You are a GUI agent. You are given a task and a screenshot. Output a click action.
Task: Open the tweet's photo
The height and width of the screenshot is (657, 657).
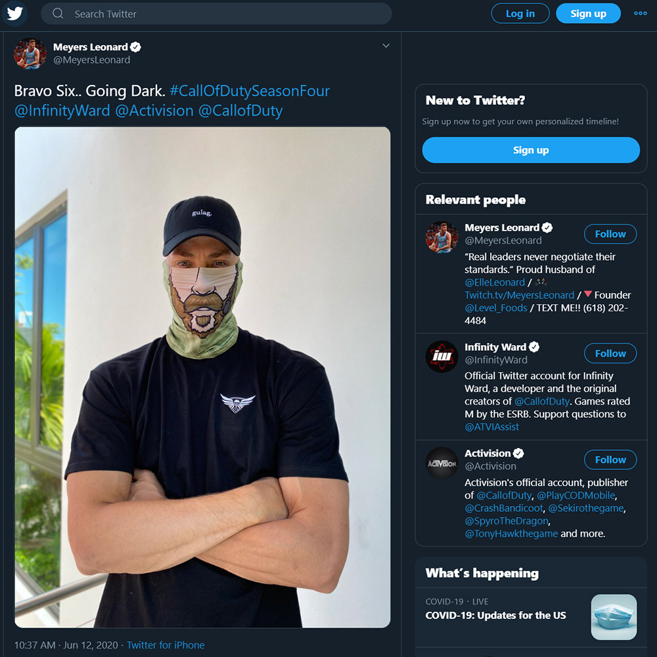(202, 377)
